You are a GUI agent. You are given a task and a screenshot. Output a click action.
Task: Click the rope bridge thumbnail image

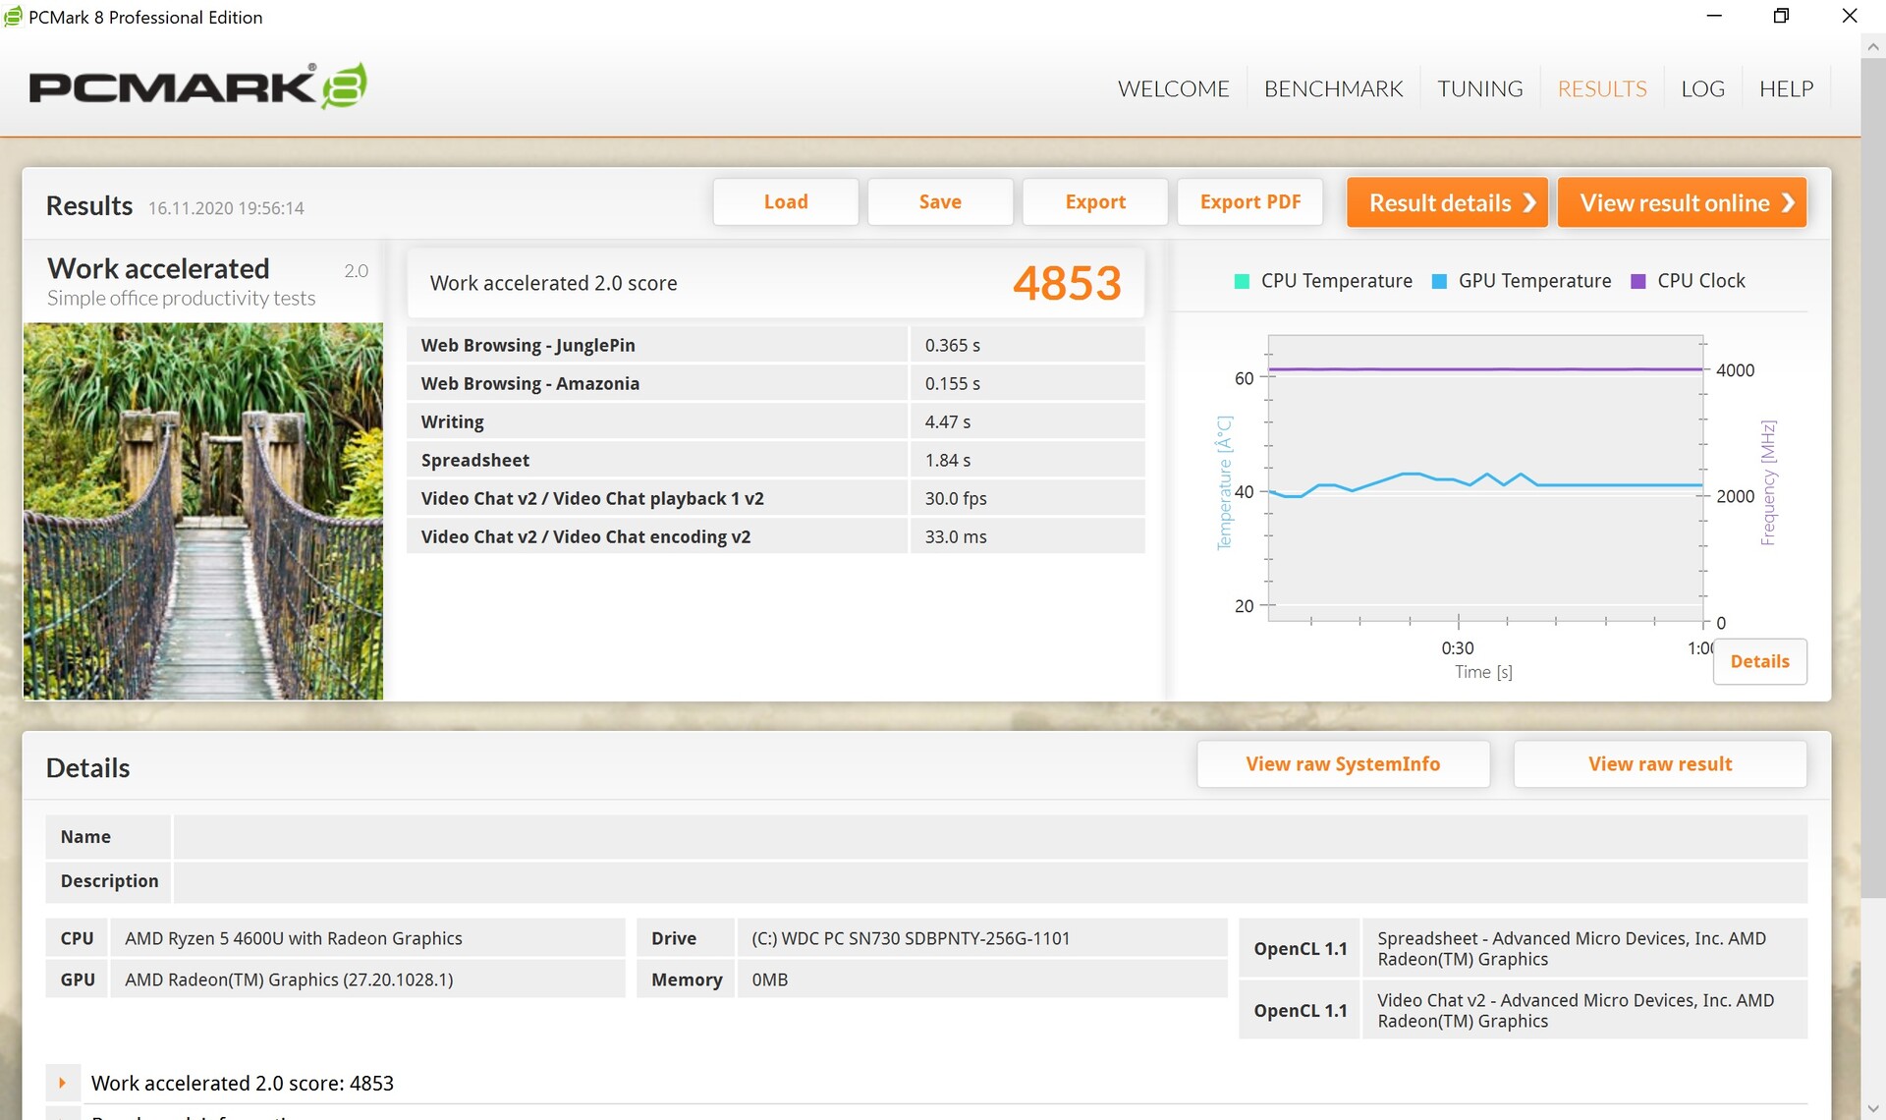203,511
